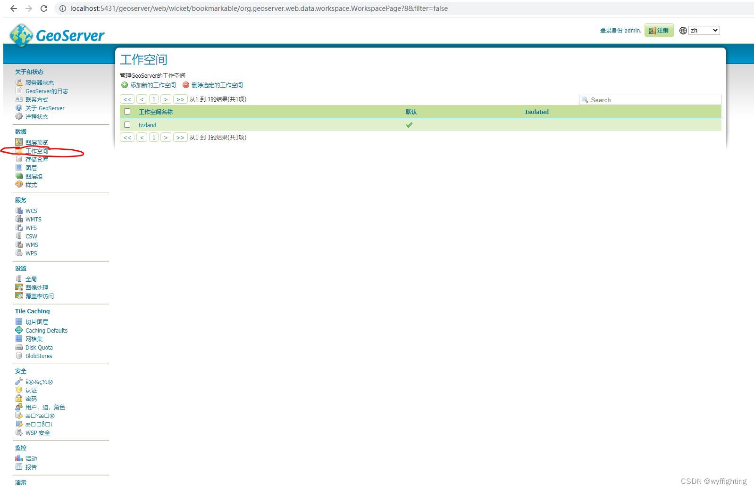Open the Caching Defaults link

(x=46, y=331)
